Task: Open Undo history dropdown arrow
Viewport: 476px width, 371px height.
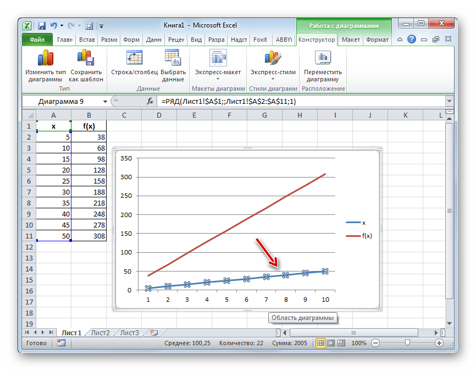Action: click(62, 26)
